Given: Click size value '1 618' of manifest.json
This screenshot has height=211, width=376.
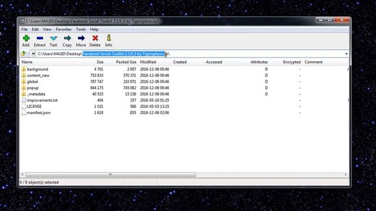Looking at the screenshot, I should point(99,113).
